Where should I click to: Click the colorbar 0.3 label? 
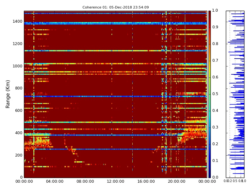(x=215, y=127)
